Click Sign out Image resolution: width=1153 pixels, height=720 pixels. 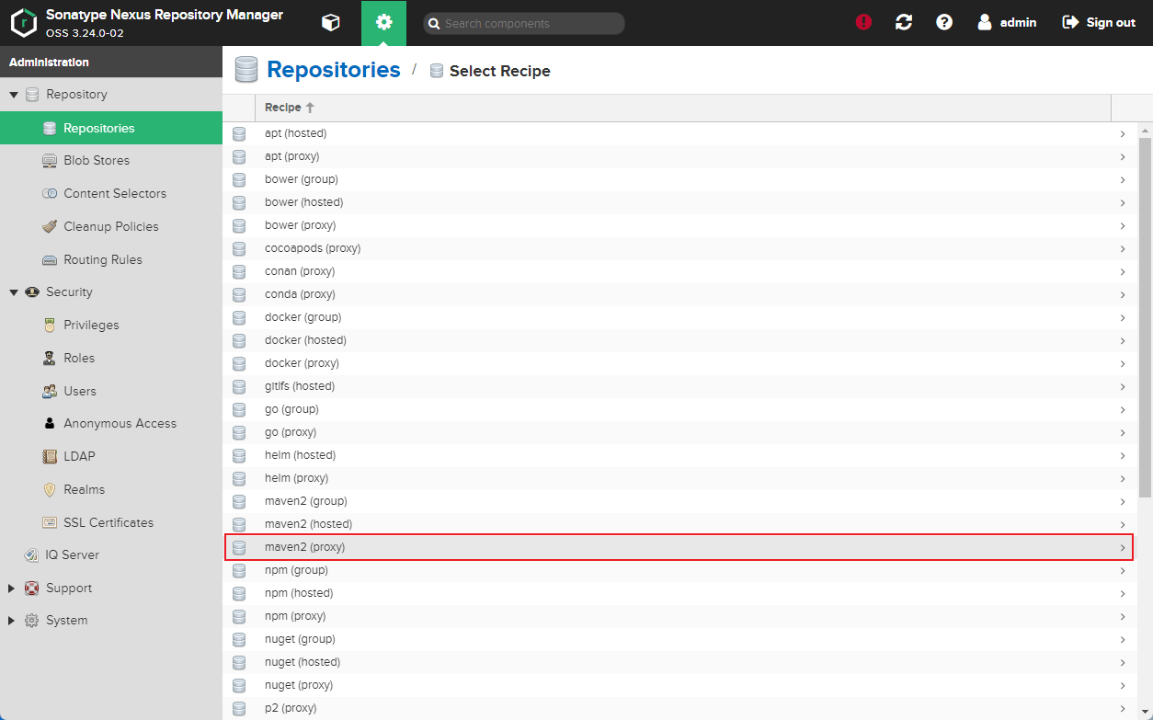pos(1099,22)
